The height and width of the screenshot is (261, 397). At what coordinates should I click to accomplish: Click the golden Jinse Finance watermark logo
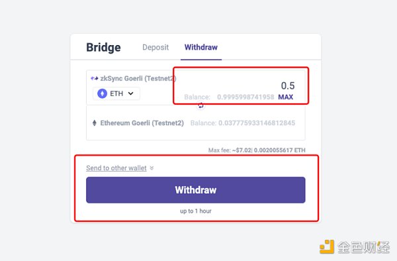coord(327,246)
